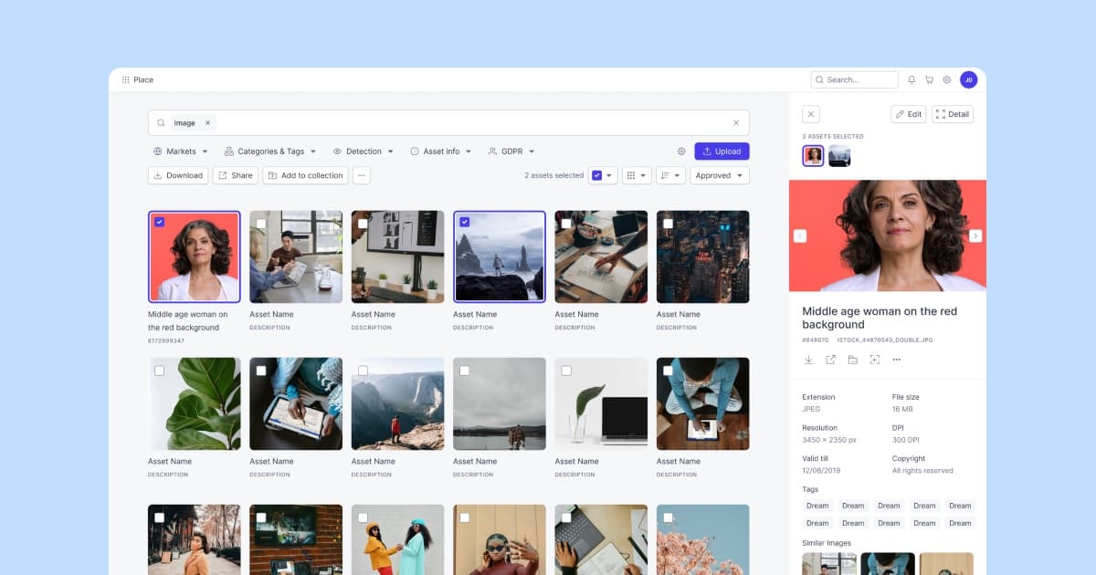Open the notifications bell
This screenshot has height=575, width=1096.
[x=912, y=79]
